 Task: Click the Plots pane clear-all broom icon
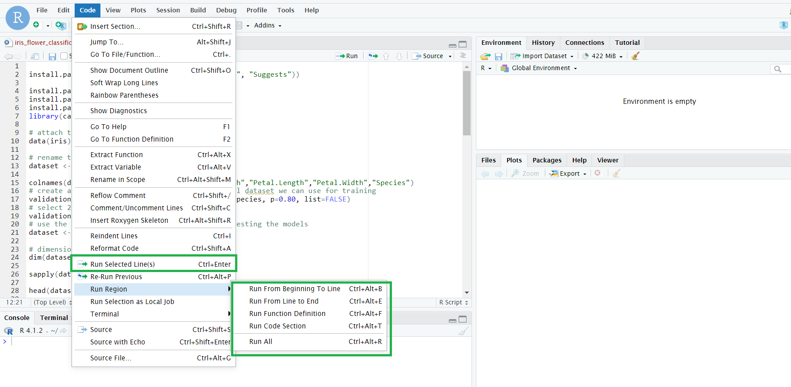pyautogui.click(x=616, y=173)
